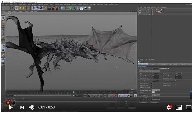Click Render to Picture Viewer icon
The height and width of the screenshot is (114, 192).
[x=54, y=8]
